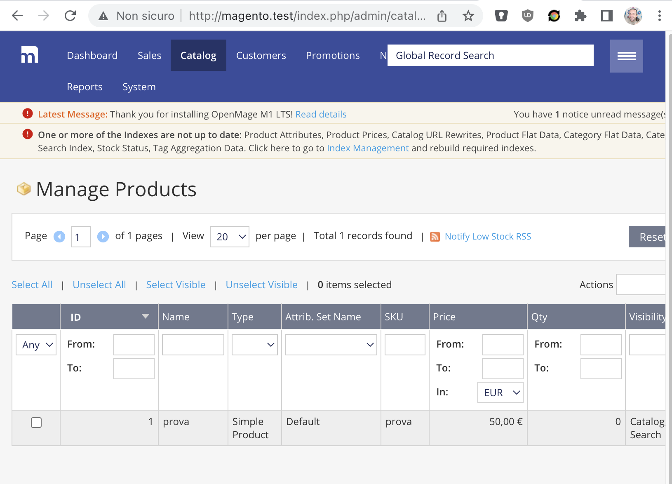The width and height of the screenshot is (672, 484).
Task: Open the Catalog menu
Action: point(198,56)
